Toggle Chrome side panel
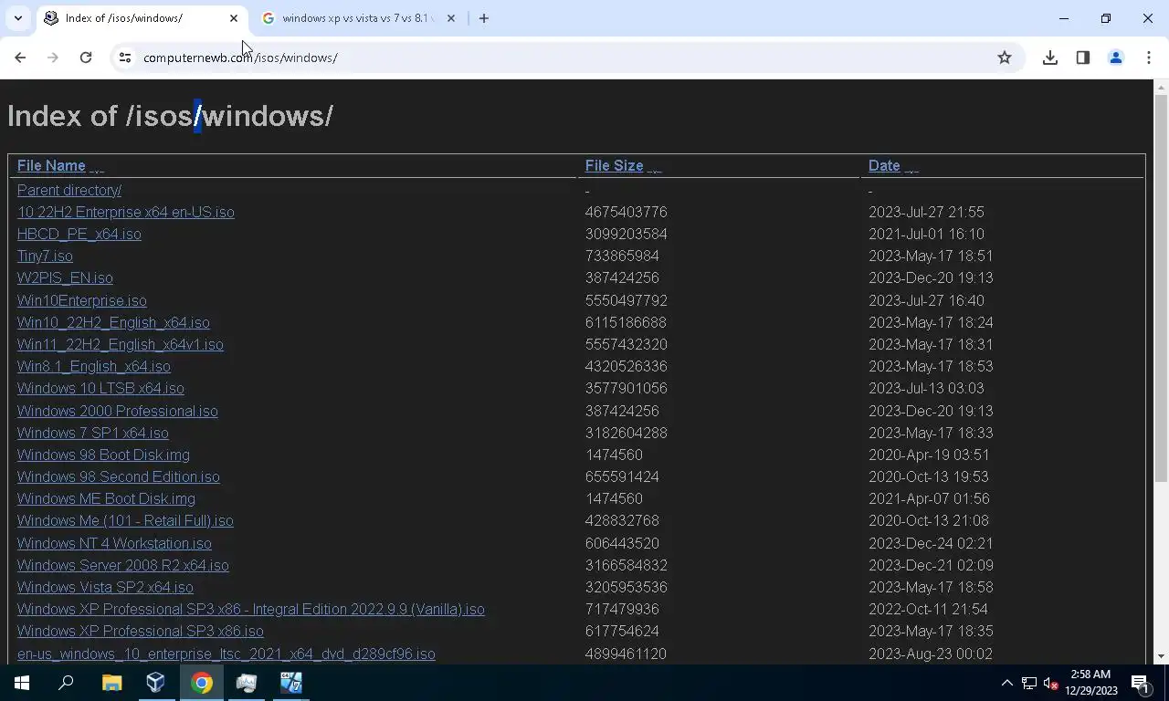The image size is (1169, 701). (1083, 58)
